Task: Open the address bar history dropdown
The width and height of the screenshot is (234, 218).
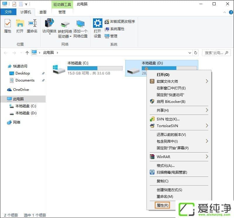Action: click(x=190, y=53)
